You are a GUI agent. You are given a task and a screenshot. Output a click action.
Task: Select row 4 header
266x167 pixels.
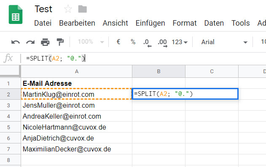click(x=11, y=116)
